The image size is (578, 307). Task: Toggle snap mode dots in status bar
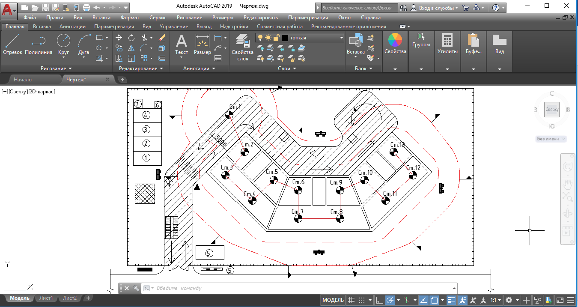(x=362, y=300)
